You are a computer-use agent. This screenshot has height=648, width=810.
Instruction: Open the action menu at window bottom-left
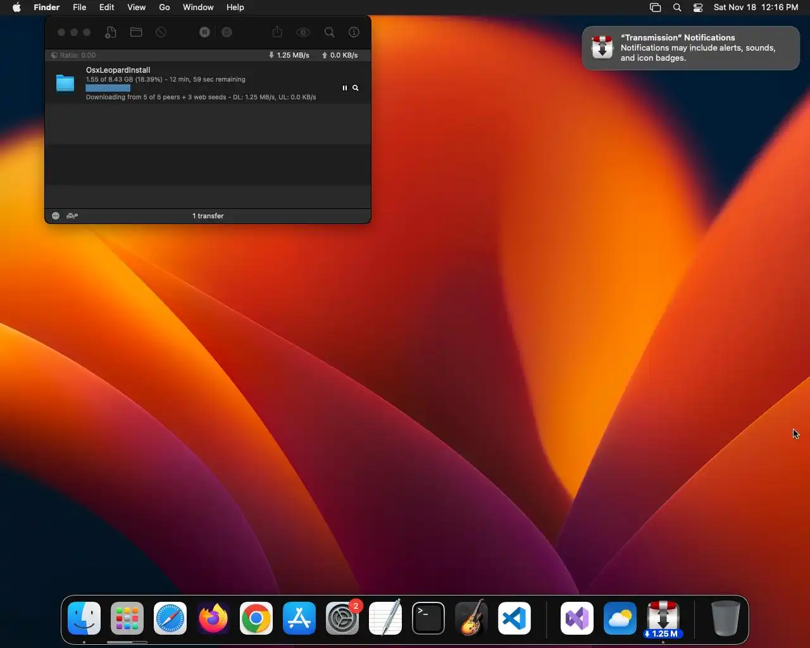pyautogui.click(x=56, y=216)
